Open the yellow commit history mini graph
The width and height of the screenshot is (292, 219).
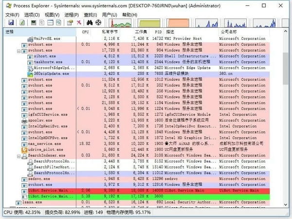[x=149, y=23]
